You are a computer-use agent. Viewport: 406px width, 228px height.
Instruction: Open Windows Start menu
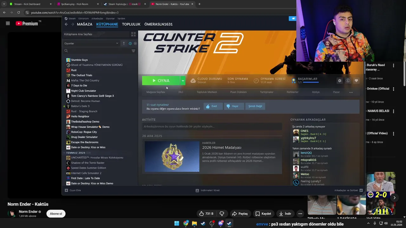[x=177, y=224]
